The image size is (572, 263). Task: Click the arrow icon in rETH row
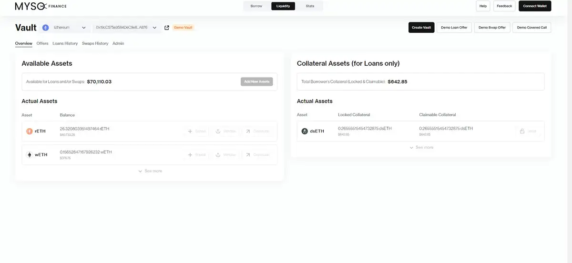tap(248, 131)
